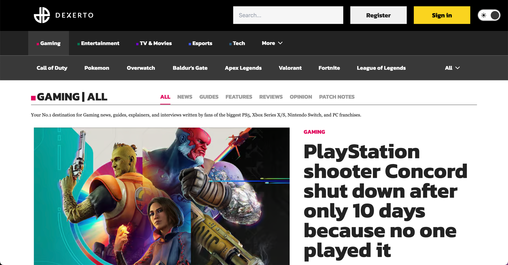The image size is (508, 265).
Task: Open the Concord article thumbnail image
Action: 162,196
